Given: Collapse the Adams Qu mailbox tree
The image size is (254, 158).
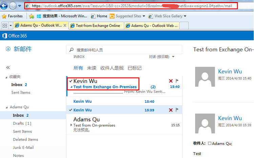Looking at the screenshot, I should point(6,107).
